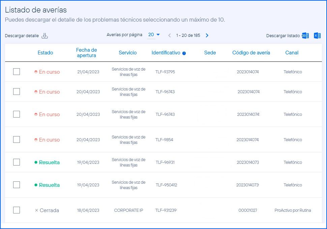The height and width of the screenshot is (229, 327).
Task: Sort by Fecha de apertura column header
Action: 86,53
